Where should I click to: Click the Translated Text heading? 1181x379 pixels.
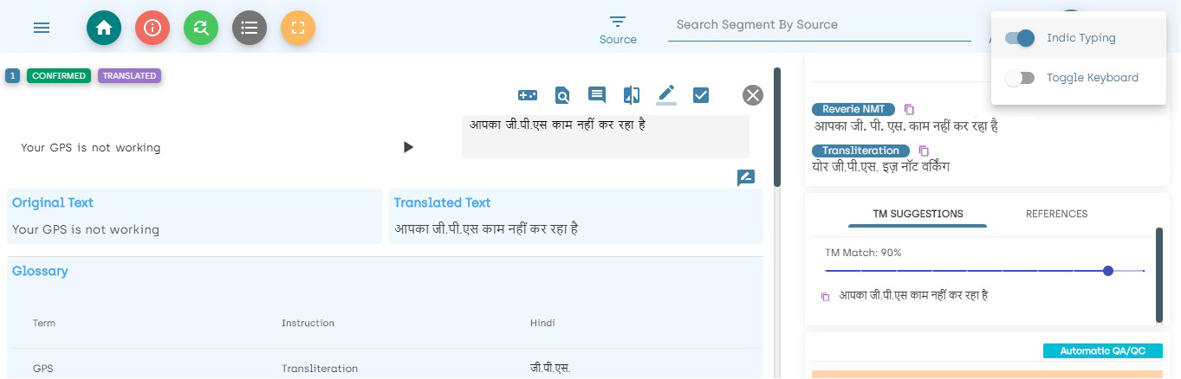click(x=442, y=202)
